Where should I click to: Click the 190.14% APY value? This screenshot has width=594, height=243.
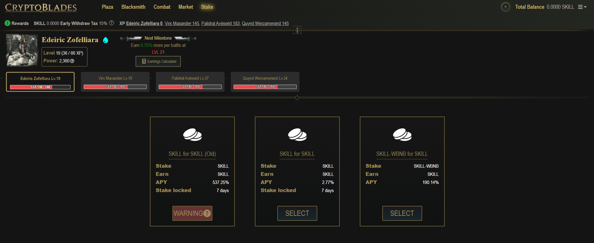click(431, 182)
